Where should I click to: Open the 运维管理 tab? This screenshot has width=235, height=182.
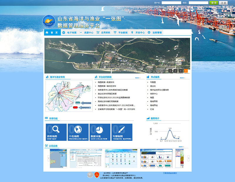[155, 33]
